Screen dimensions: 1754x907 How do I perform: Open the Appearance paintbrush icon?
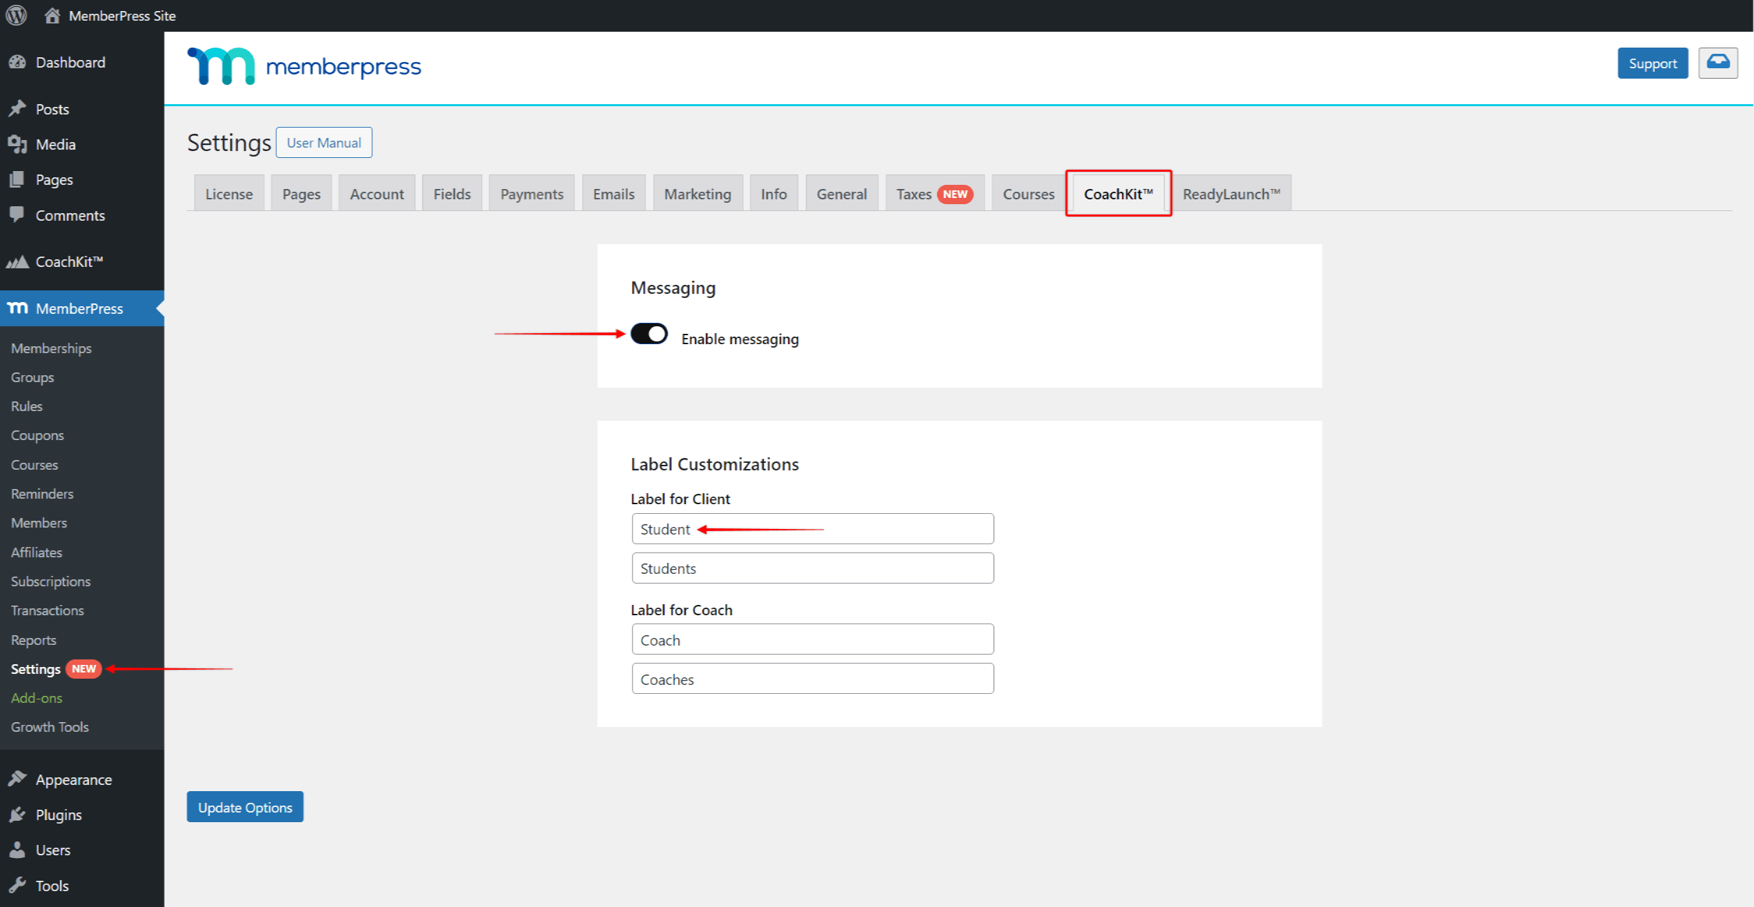(x=17, y=779)
